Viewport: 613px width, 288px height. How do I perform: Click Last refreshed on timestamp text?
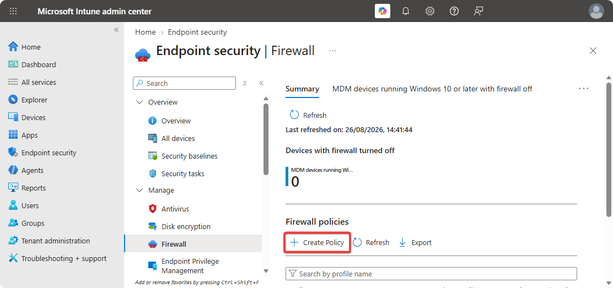349,130
